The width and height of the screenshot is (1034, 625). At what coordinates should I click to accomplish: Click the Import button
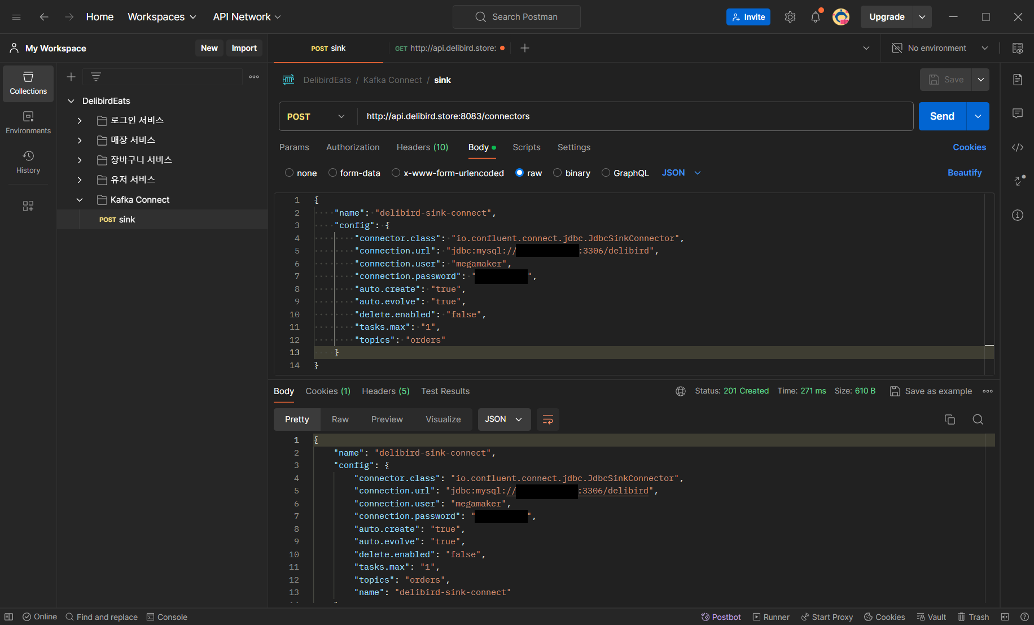(x=244, y=48)
